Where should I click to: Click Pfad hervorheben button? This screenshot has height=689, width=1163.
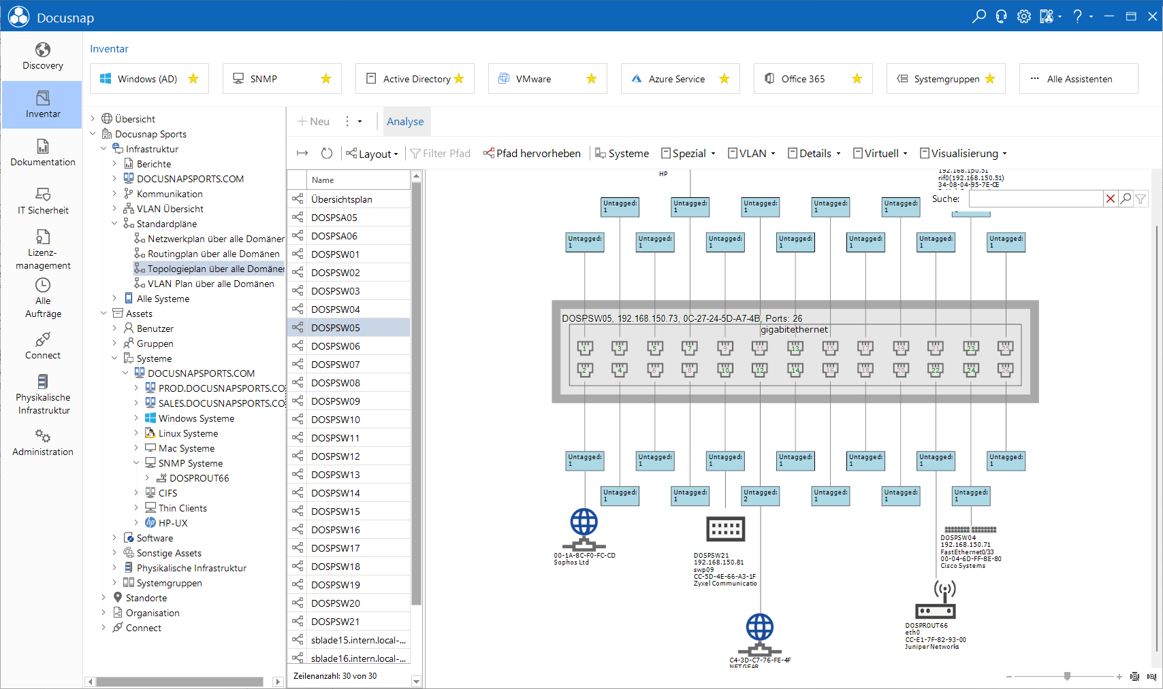pyautogui.click(x=532, y=154)
